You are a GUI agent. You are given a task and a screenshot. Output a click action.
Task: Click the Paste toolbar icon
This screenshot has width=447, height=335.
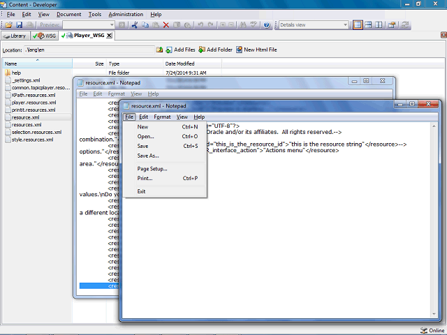click(x=156, y=25)
